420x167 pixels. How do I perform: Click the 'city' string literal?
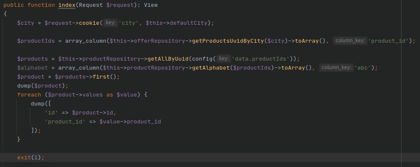(129, 23)
